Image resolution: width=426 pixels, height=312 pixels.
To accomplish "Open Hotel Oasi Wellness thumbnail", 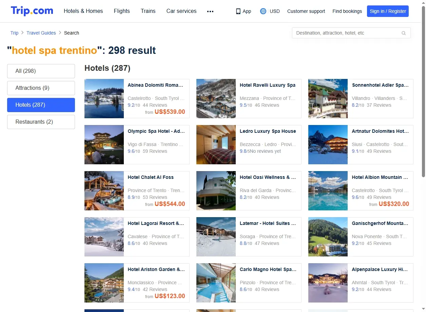I will 216,191.
